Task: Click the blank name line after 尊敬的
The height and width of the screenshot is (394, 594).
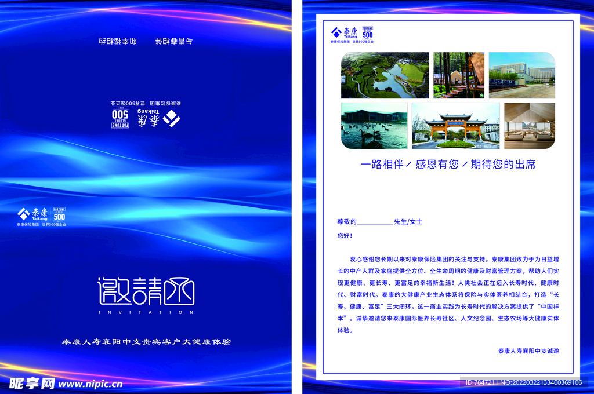Action: tap(375, 222)
